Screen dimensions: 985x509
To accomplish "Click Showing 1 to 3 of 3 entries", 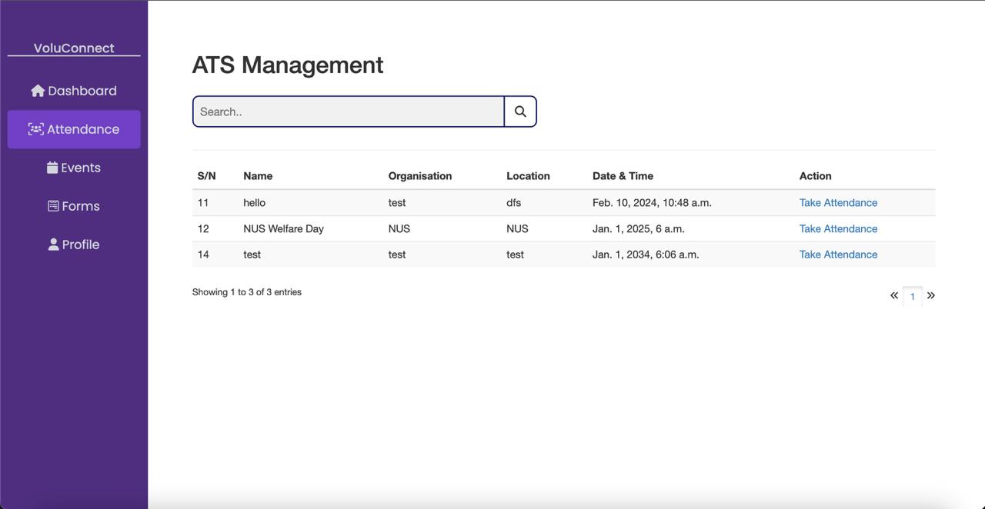I will point(247,292).
